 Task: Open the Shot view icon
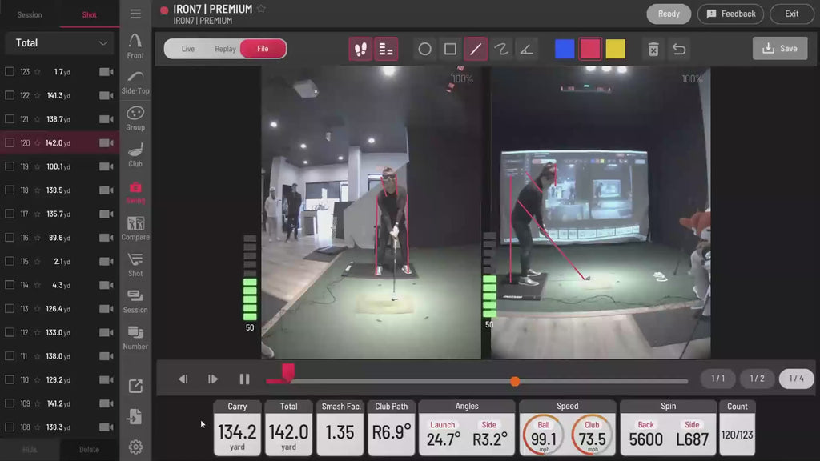135,265
